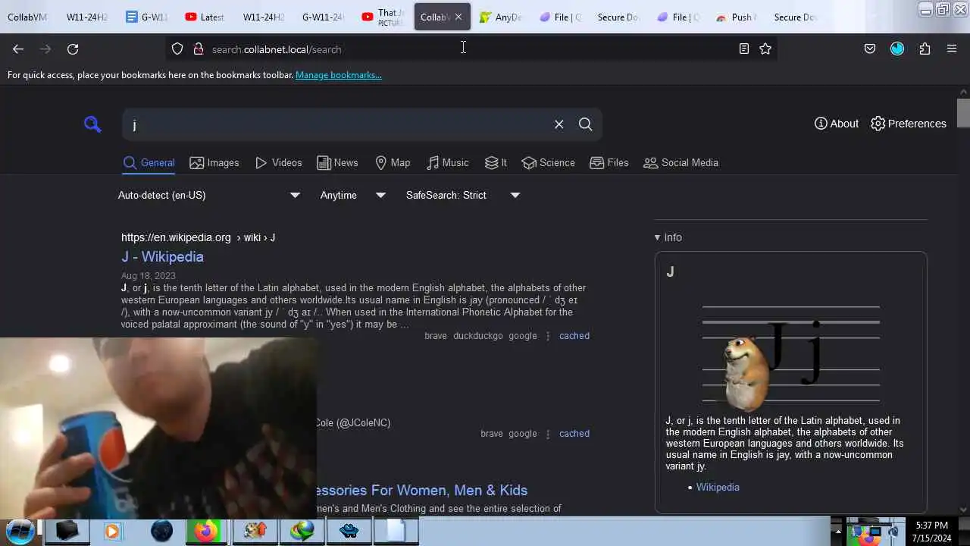
Task: Show site security padlock information
Action: pyautogui.click(x=199, y=49)
